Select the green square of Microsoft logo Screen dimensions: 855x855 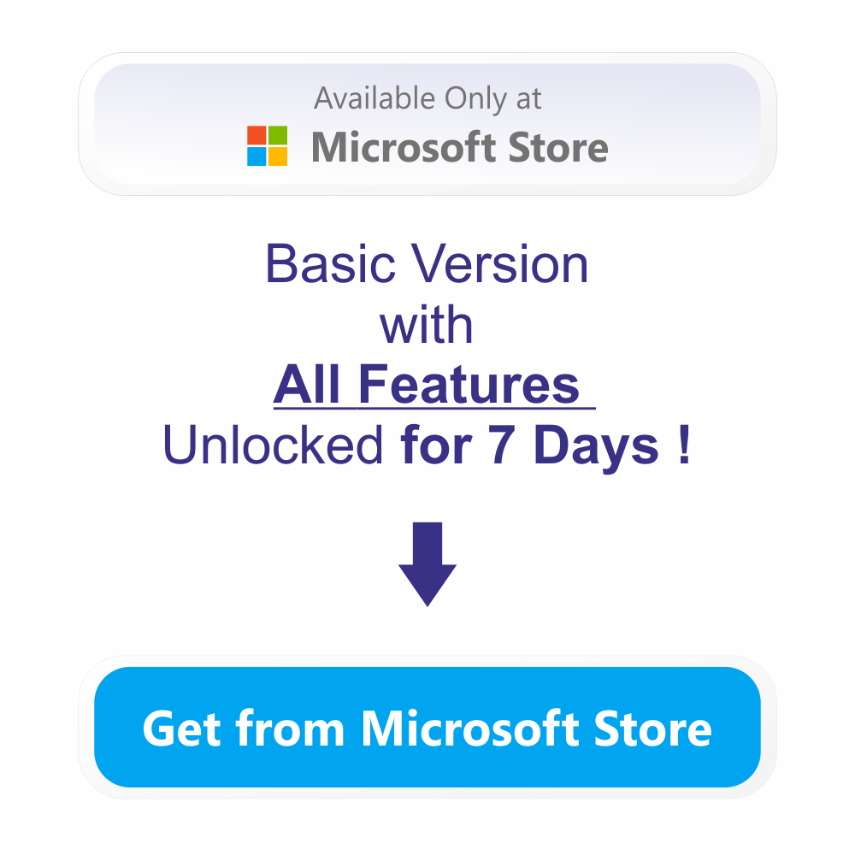(278, 135)
